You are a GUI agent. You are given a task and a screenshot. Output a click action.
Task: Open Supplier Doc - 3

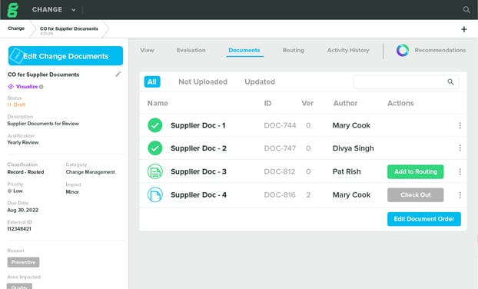[198, 171]
